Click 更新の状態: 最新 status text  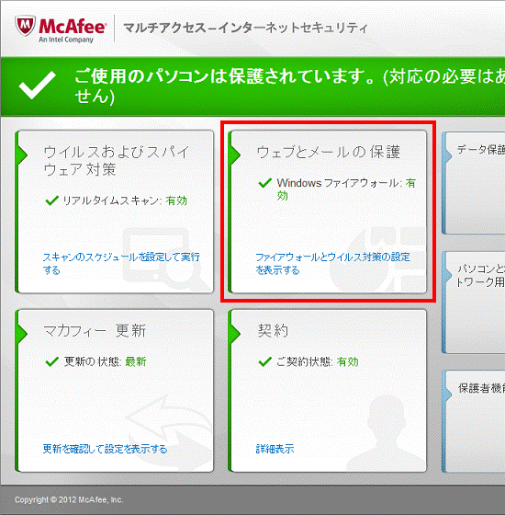click(x=105, y=361)
